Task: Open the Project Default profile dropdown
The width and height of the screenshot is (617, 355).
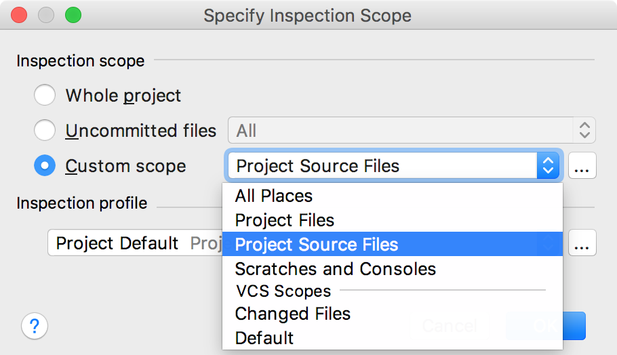Action: 135,243
